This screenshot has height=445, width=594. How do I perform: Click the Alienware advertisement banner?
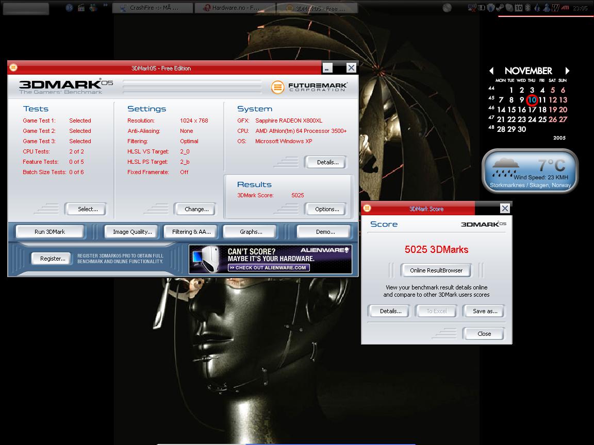click(271, 259)
